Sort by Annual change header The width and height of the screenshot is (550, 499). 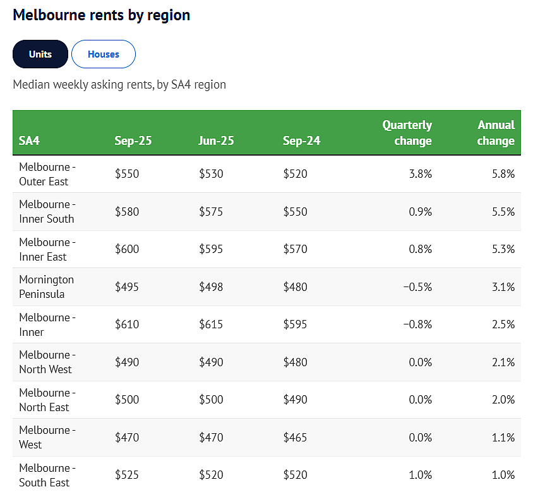(496, 133)
